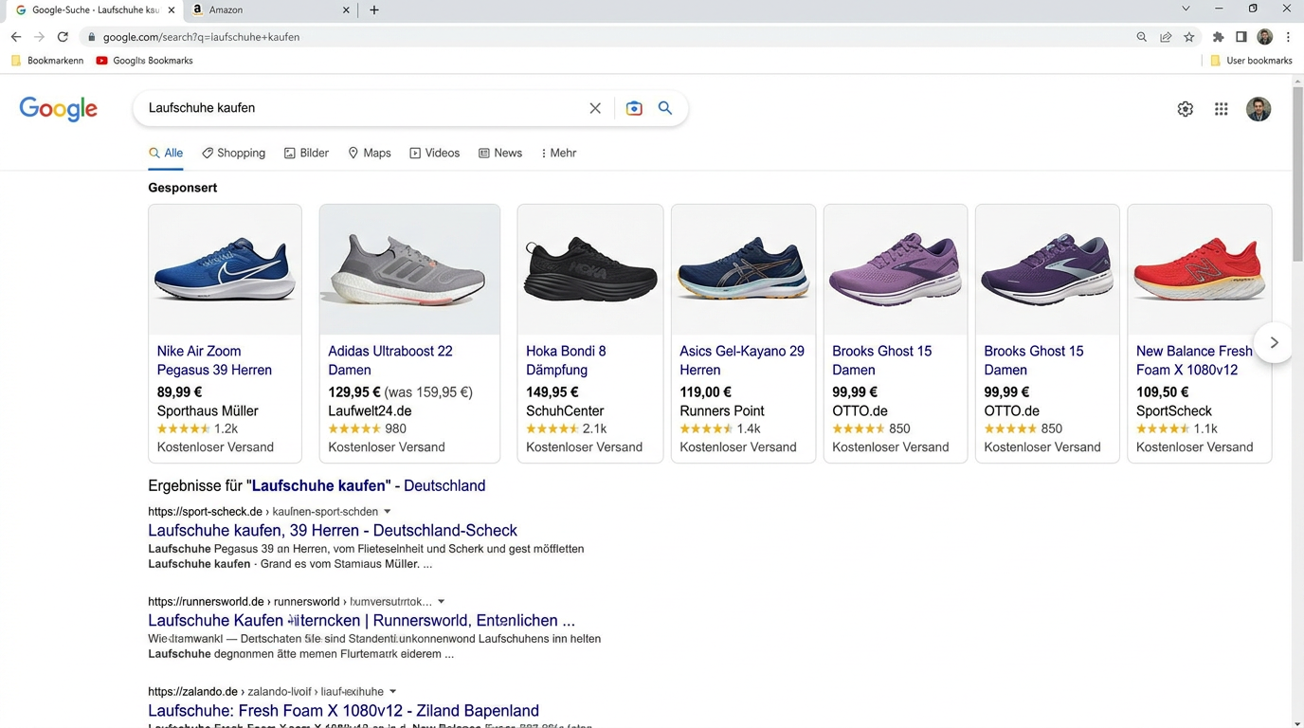Image resolution: width=1304 pixels, height=728 pixels.
Task: Open the User bookmarks folder
Action: coord(1251,61)
